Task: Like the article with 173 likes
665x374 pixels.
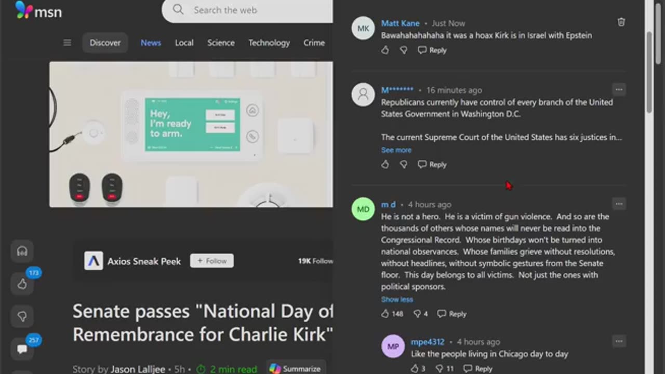Action: click(22, 284)
